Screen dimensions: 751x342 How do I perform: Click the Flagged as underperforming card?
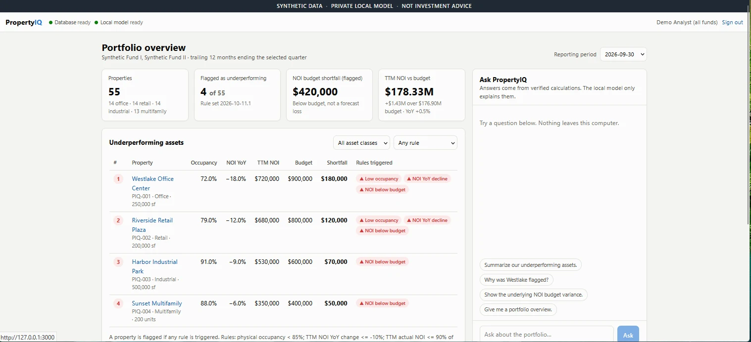237,95
